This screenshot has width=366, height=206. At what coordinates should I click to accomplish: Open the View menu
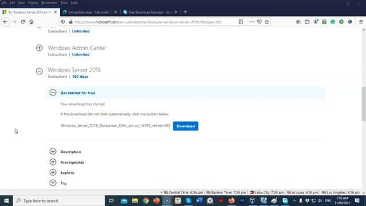pos(22,3)
